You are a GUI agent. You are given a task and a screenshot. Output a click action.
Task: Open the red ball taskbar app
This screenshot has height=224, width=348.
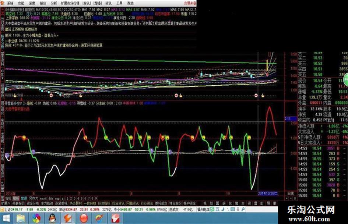84,219
